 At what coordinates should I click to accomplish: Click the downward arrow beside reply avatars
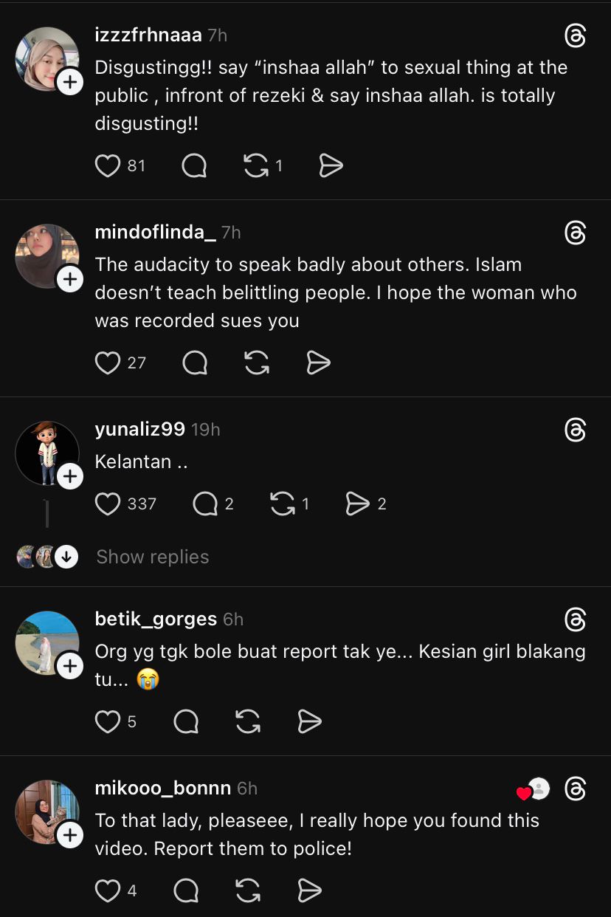point(67,557)
